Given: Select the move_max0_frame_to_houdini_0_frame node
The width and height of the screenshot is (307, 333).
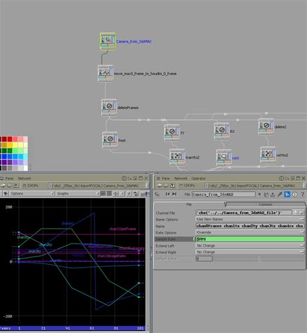Looking at the screenshot, I should [x=106, y=73].
